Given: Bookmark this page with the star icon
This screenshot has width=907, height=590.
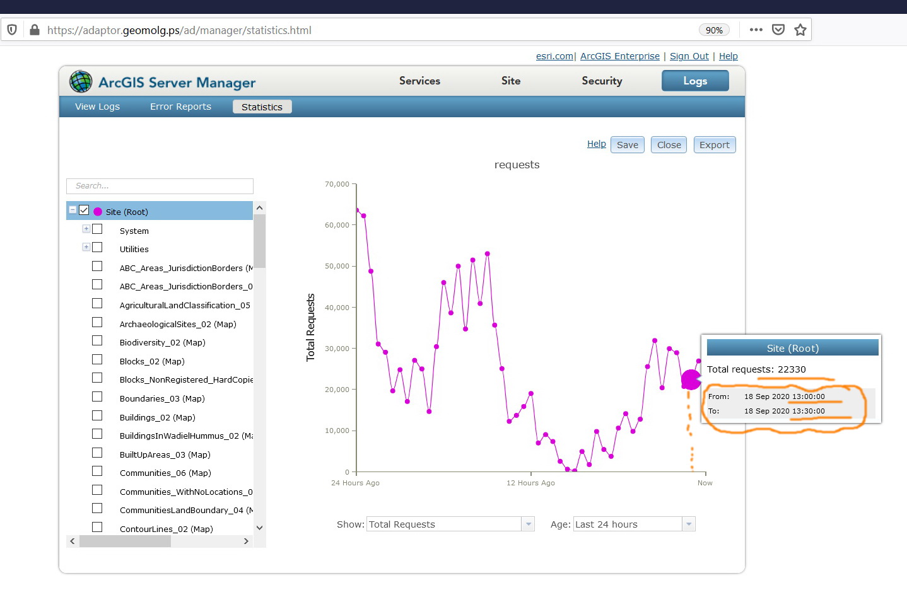Looking at the screenshot, I should pyautogui.click(x=800, y=30).
